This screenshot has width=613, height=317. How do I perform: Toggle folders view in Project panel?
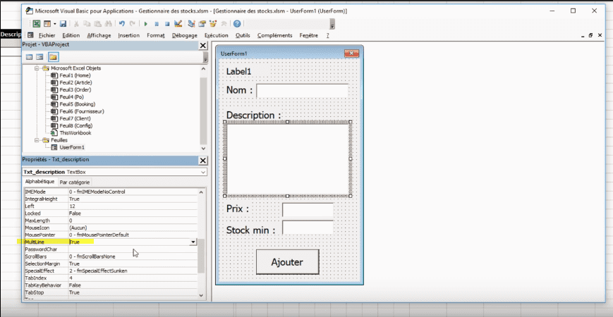click(x=53, y=56)
